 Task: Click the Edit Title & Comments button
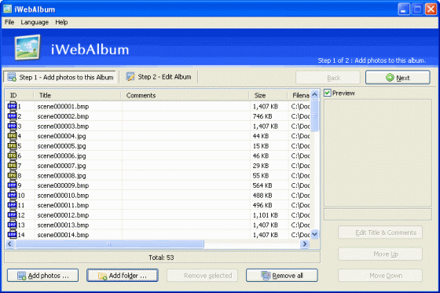(380, 233)
